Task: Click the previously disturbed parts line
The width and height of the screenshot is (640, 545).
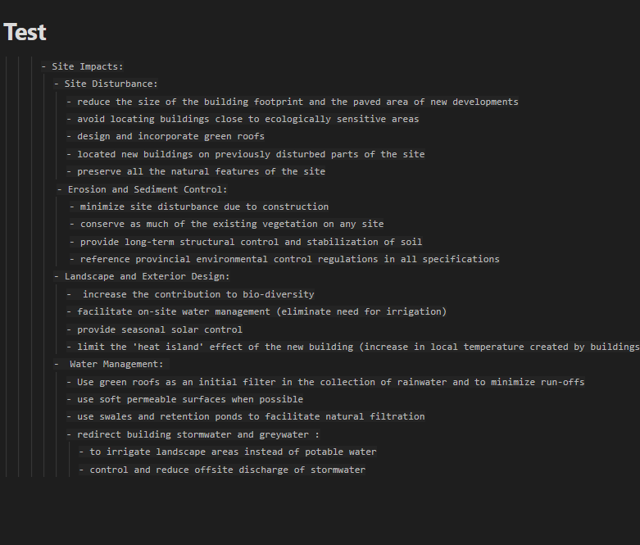Action: pos(246,154)
